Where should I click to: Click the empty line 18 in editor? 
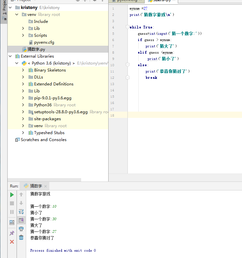pos(182,115)
